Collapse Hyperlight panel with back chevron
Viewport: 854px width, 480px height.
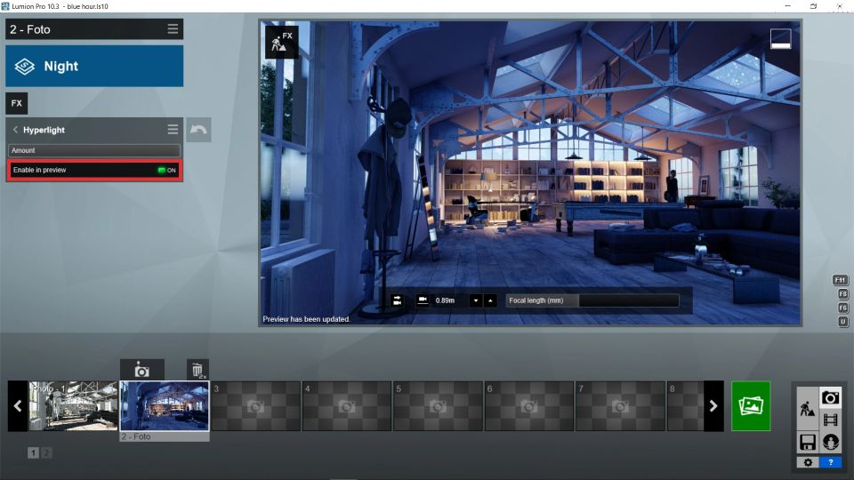tap(15, 130)
